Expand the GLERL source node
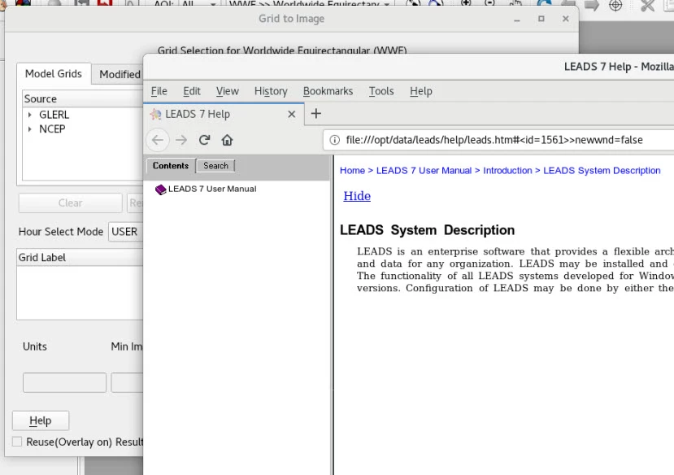 [x=29, y=115]
